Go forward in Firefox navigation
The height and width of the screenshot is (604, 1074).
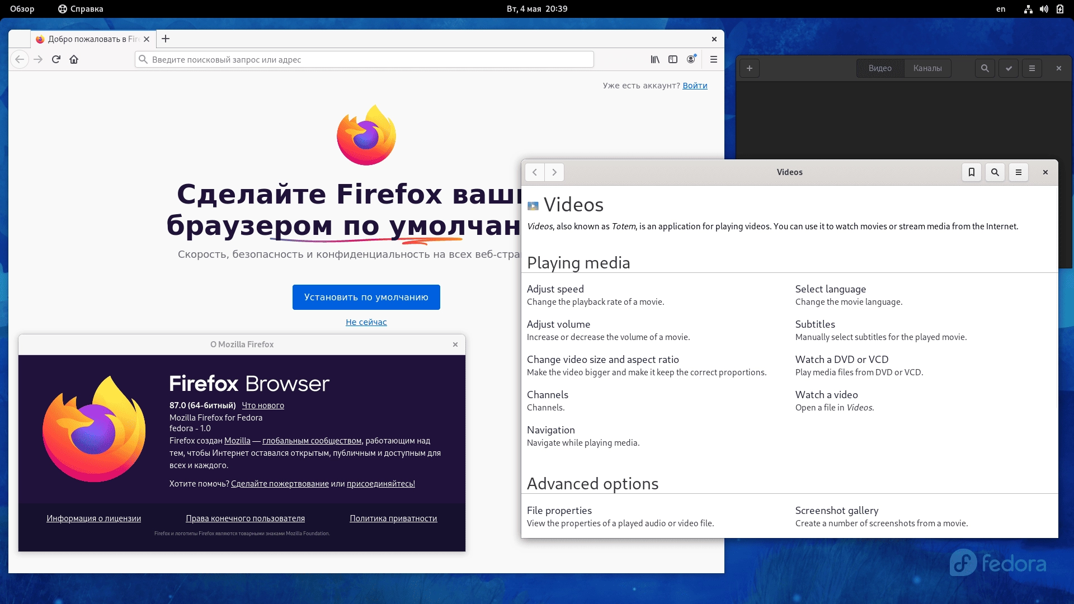pos(38,59)
